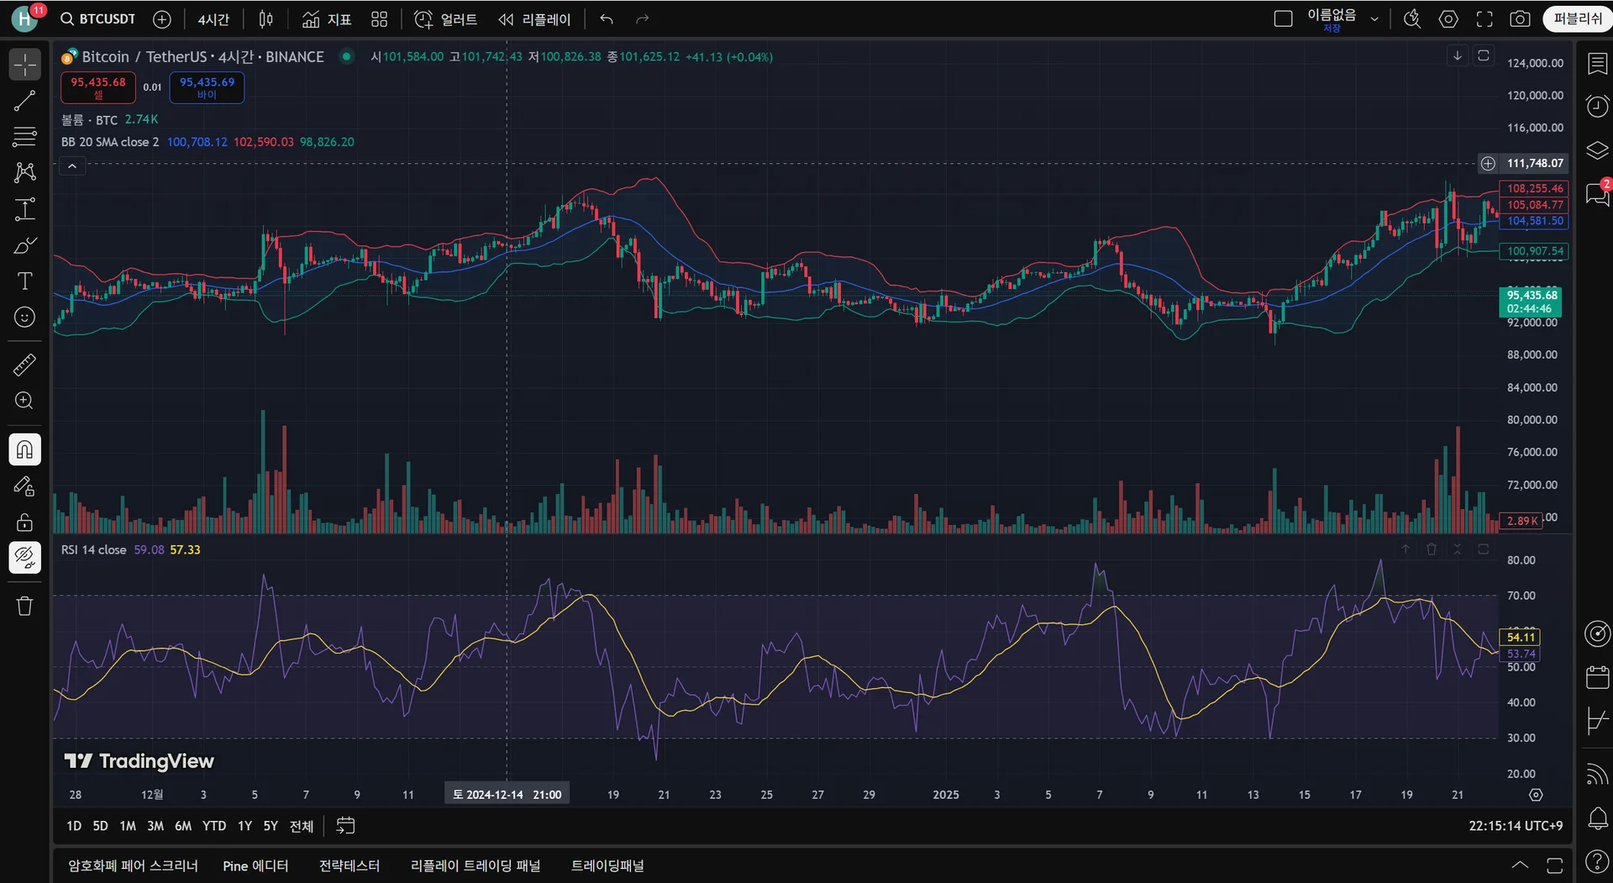This screenshot has height=883, width=1613.
Task: Switch to the 전략테스터 tab
Action: point(349,865)
